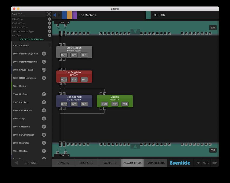Open the 35 preset badge for HotSawz
This screenshot has height=183, width=230.
(44, 94)
